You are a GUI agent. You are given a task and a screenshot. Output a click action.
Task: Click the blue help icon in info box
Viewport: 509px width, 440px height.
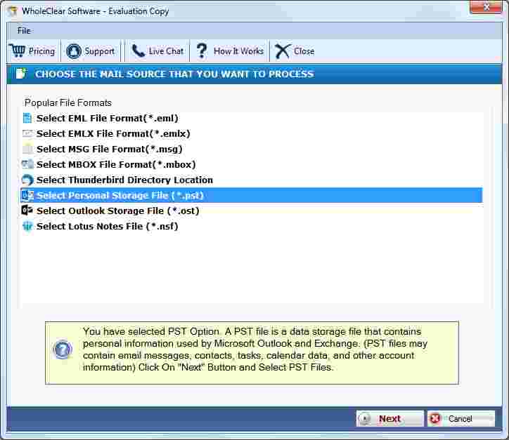(63, 349)
